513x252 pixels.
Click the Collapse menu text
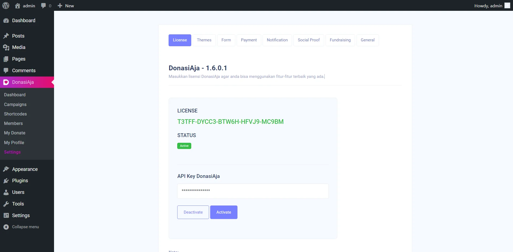pos(25,227)
